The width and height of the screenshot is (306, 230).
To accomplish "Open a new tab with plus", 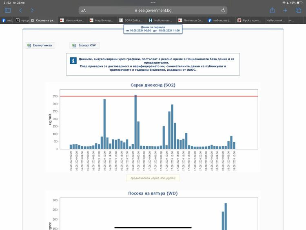I will pyautogui.click(x=285, y=10).
